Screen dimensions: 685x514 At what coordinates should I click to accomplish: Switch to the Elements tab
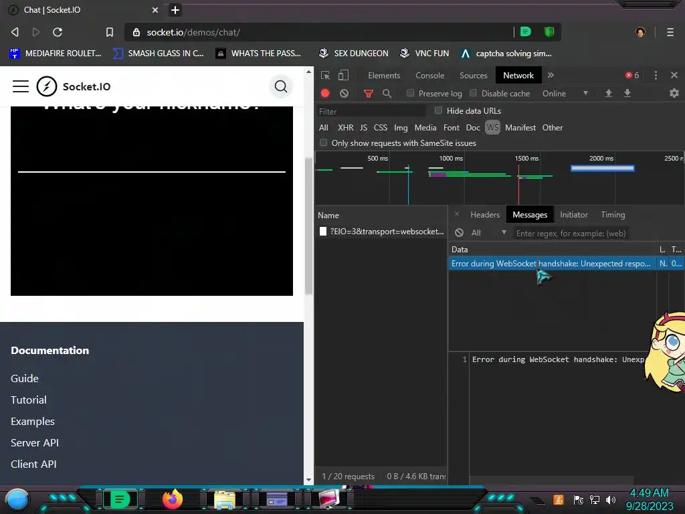pos(384,75)
